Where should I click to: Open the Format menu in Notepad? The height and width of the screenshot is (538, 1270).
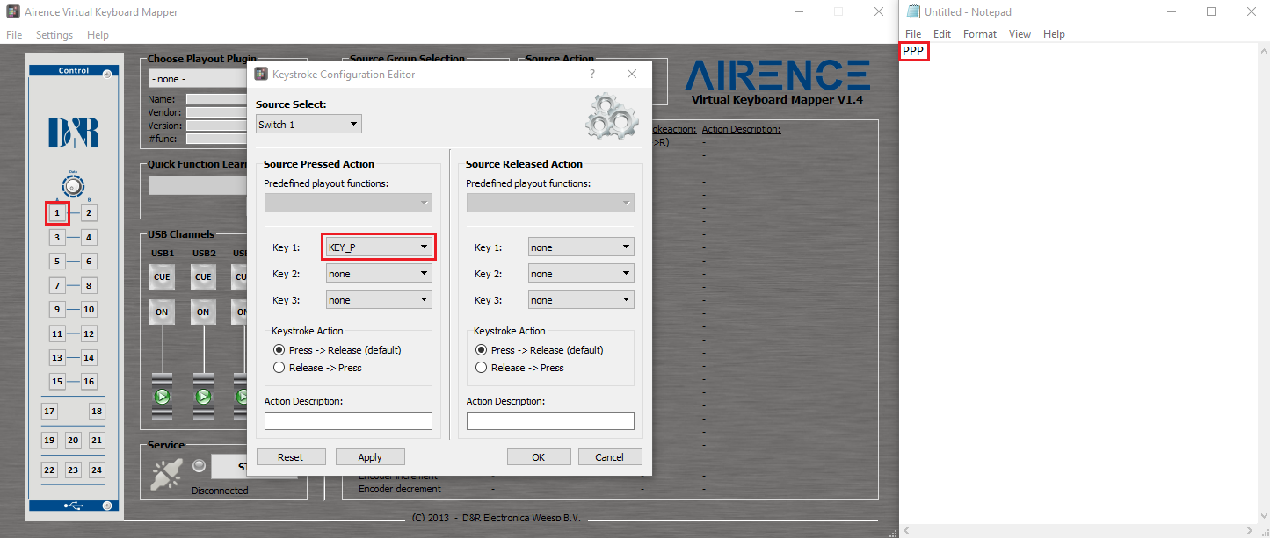[x=979, y=34]
